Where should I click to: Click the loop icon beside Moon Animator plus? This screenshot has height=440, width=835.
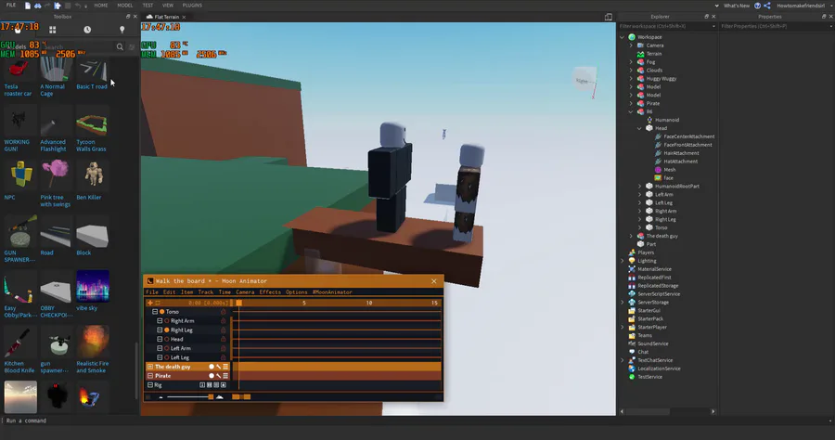[x=158, y=303]
